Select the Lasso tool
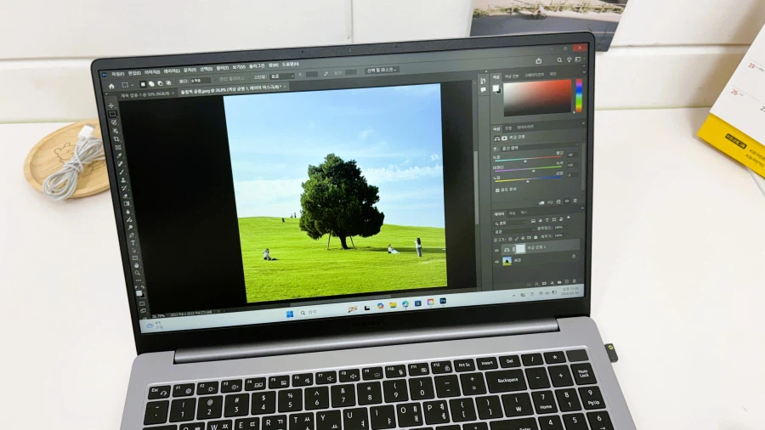Screen dimensions: 765x430 tap(113, 122)
